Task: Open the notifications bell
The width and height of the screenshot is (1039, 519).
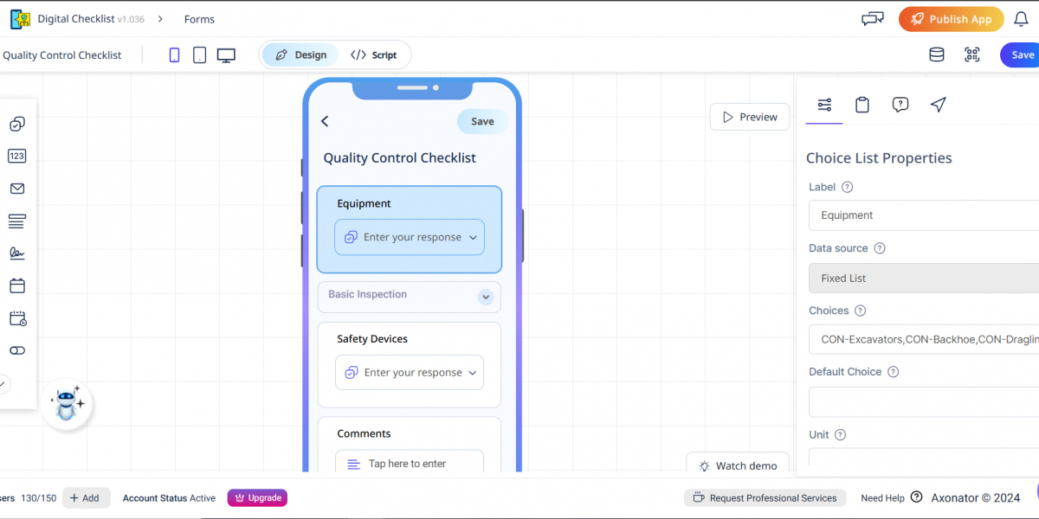Action: pyautogui.click(x=1021, y=19)
